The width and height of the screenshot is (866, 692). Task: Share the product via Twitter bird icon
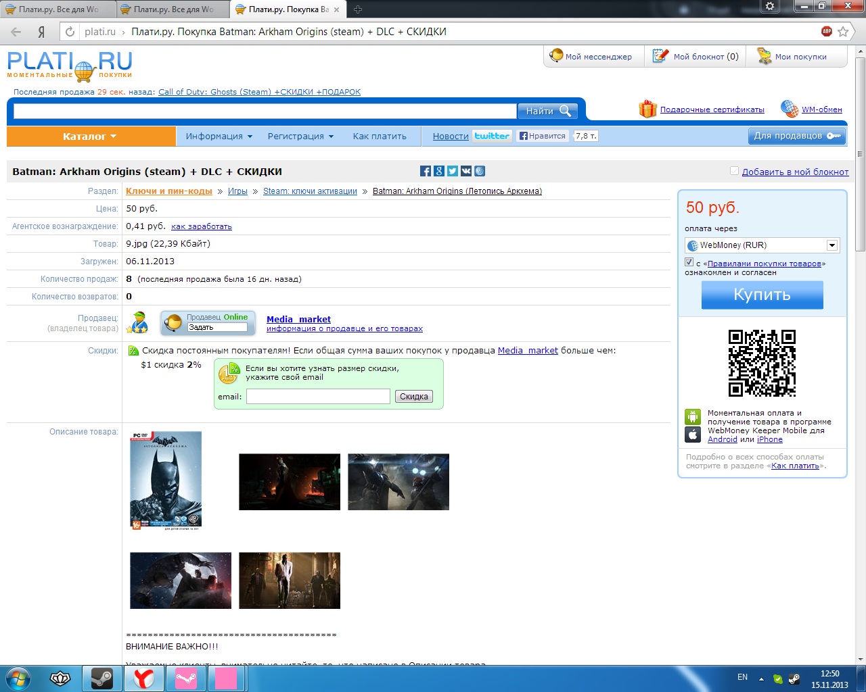(453, 172)
